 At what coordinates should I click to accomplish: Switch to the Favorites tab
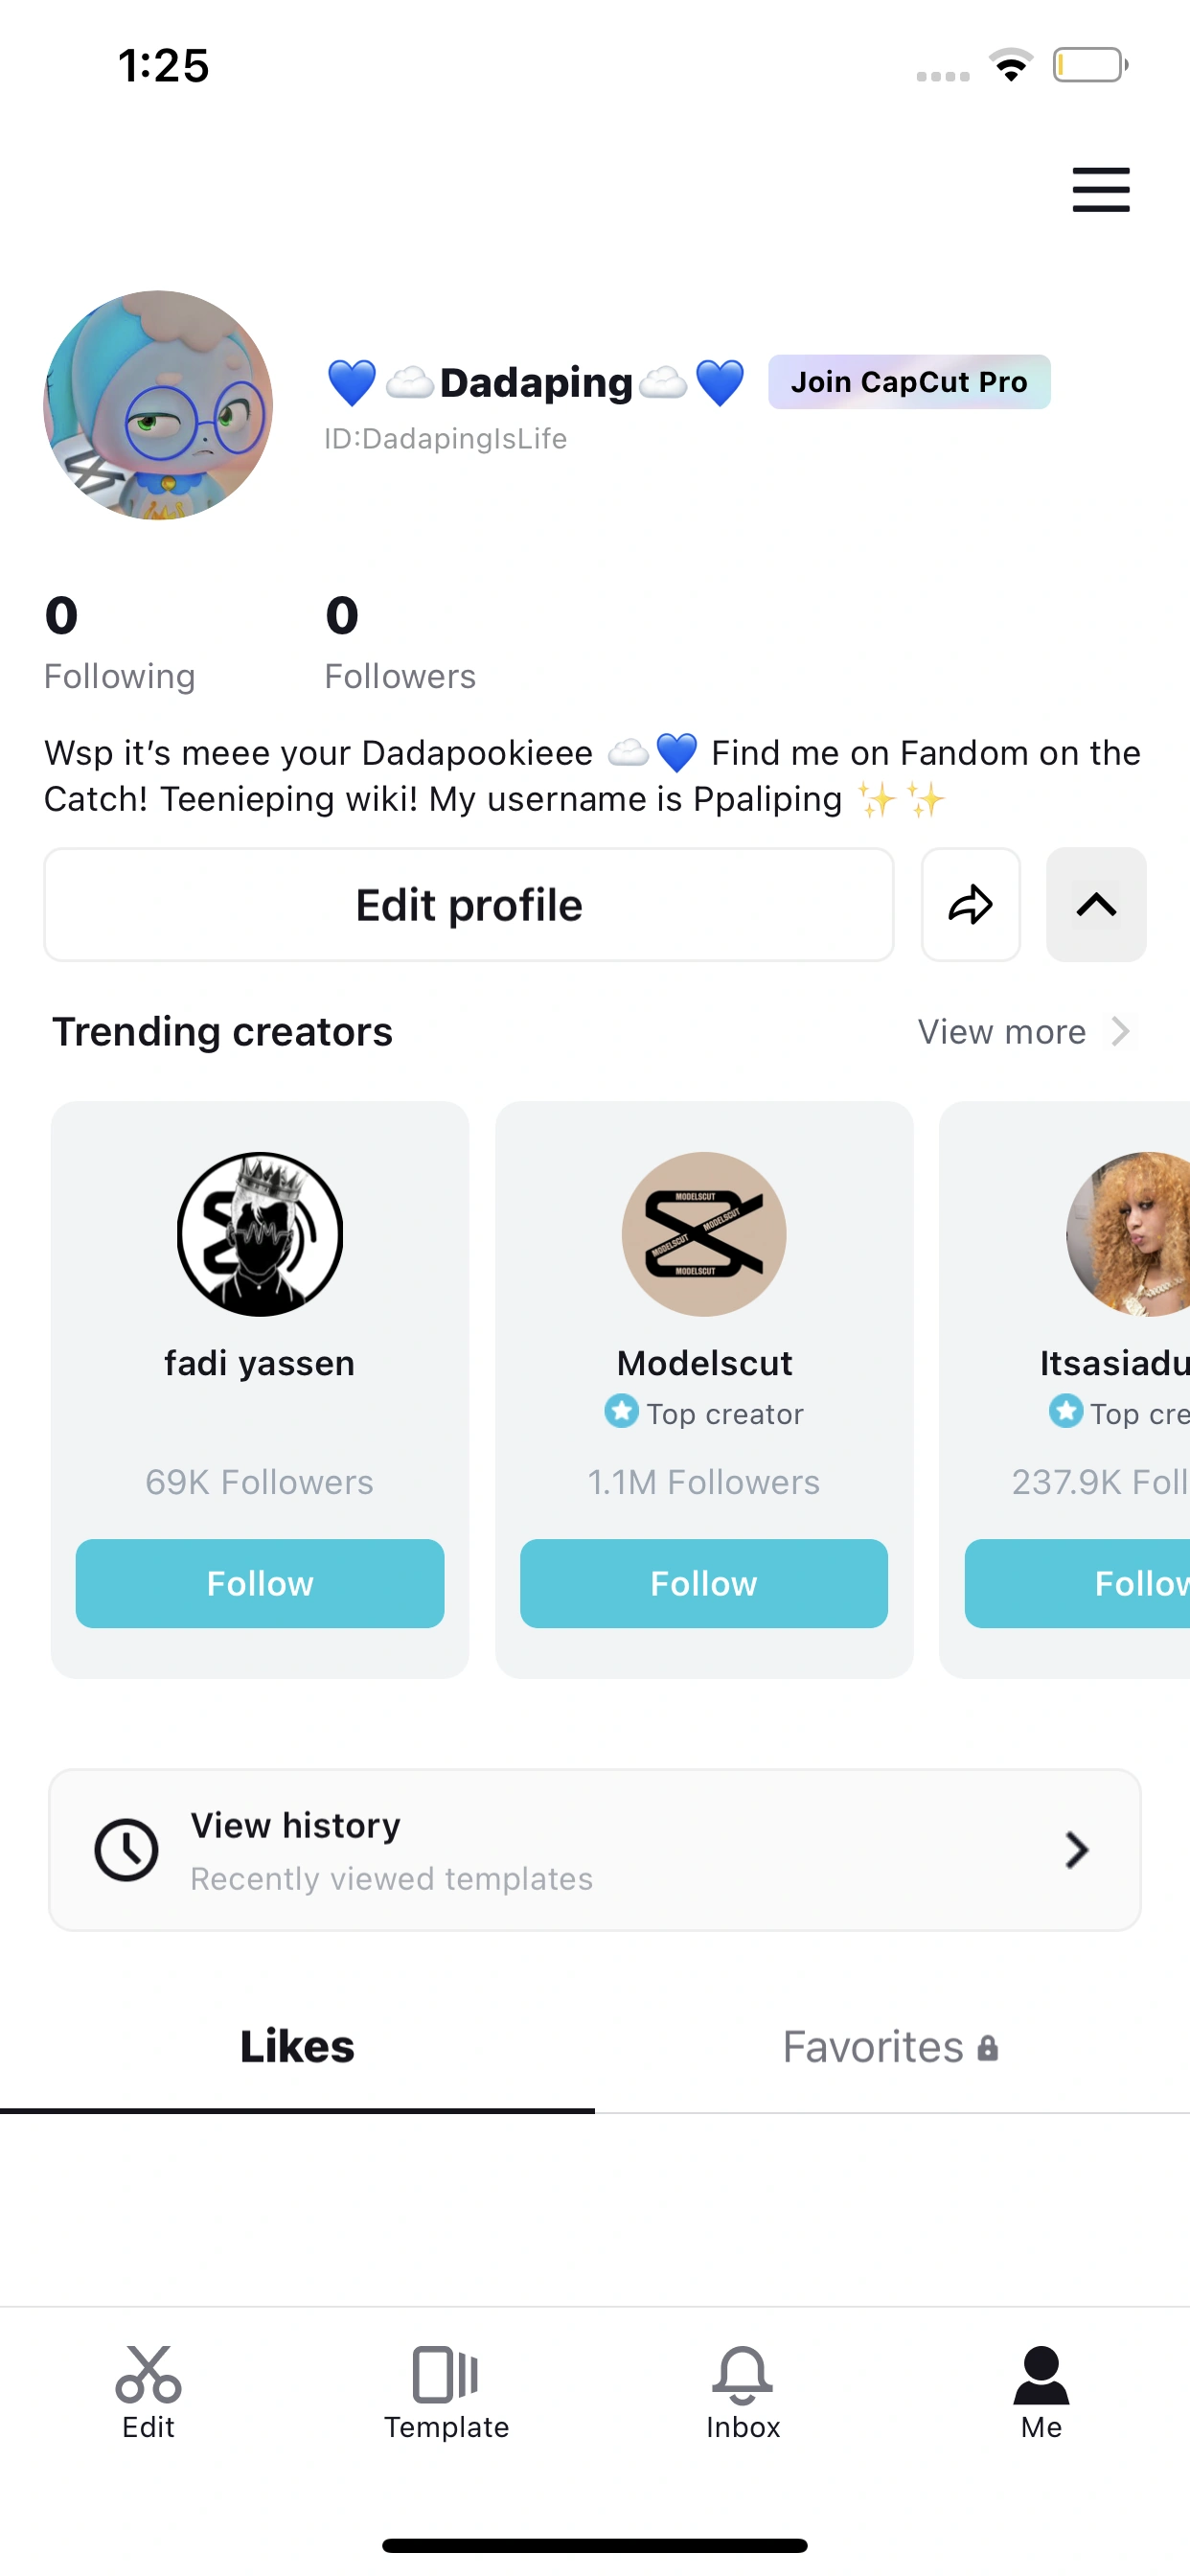pyautogui.click(x=890, y=2048)
